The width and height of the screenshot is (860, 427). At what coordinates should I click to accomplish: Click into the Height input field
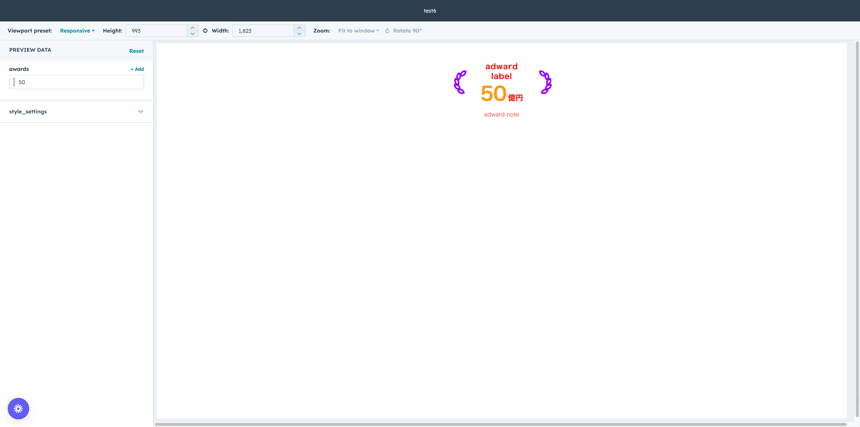pos(156,31)
